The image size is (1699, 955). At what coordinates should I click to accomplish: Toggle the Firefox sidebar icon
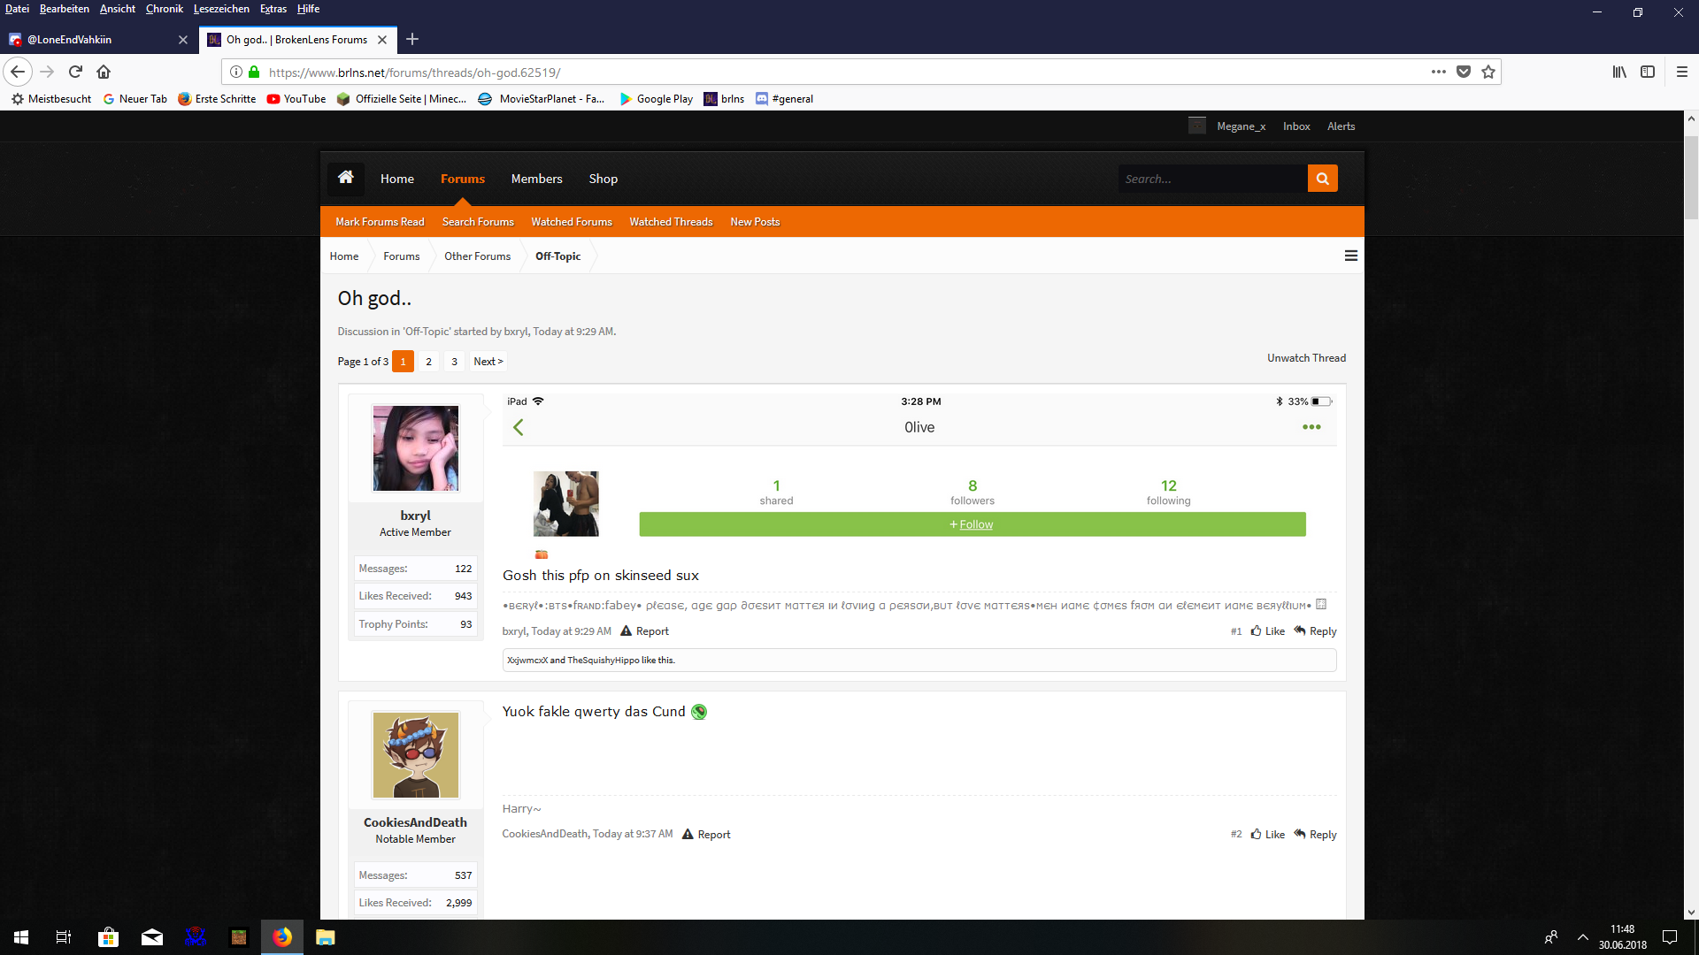coord(1648,72)
